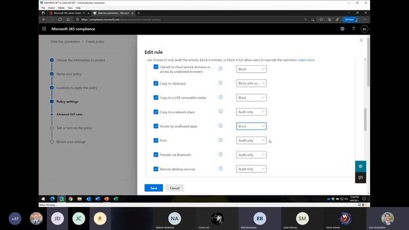Uncheck Copy to a network share

pos(156,112)
